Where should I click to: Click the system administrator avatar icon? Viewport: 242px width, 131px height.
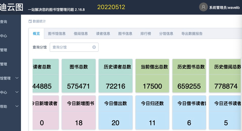[203, 7]
